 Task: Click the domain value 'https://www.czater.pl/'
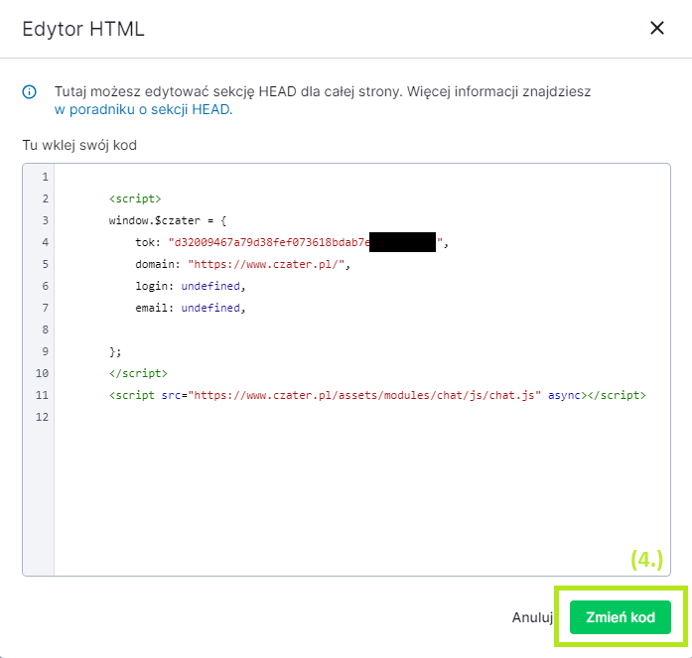pos(266,264)
